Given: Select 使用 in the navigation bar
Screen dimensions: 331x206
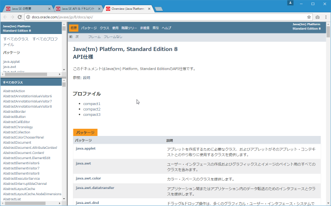Looking at the screenshot, I should click(x=115, y=28).
